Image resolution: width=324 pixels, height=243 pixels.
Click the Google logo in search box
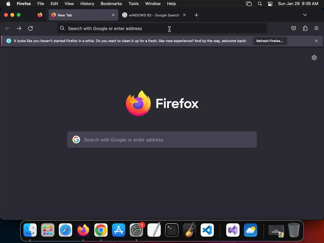76,140
